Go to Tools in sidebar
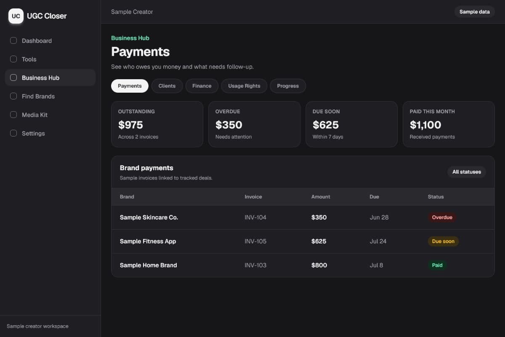The image size is (505, 337). pos(50,59)
